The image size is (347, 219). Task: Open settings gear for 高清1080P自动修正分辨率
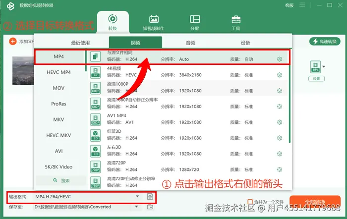(x=280, y=107)
